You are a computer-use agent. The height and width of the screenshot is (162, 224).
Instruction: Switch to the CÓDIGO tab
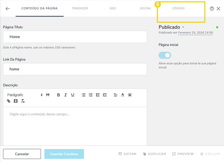[x=178, y=8]
